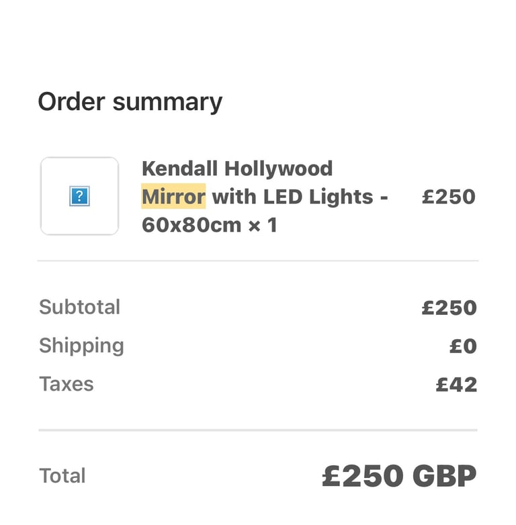Click the Subtotal amount £250
Screen dimensions: 516x525
click(449, 307)
